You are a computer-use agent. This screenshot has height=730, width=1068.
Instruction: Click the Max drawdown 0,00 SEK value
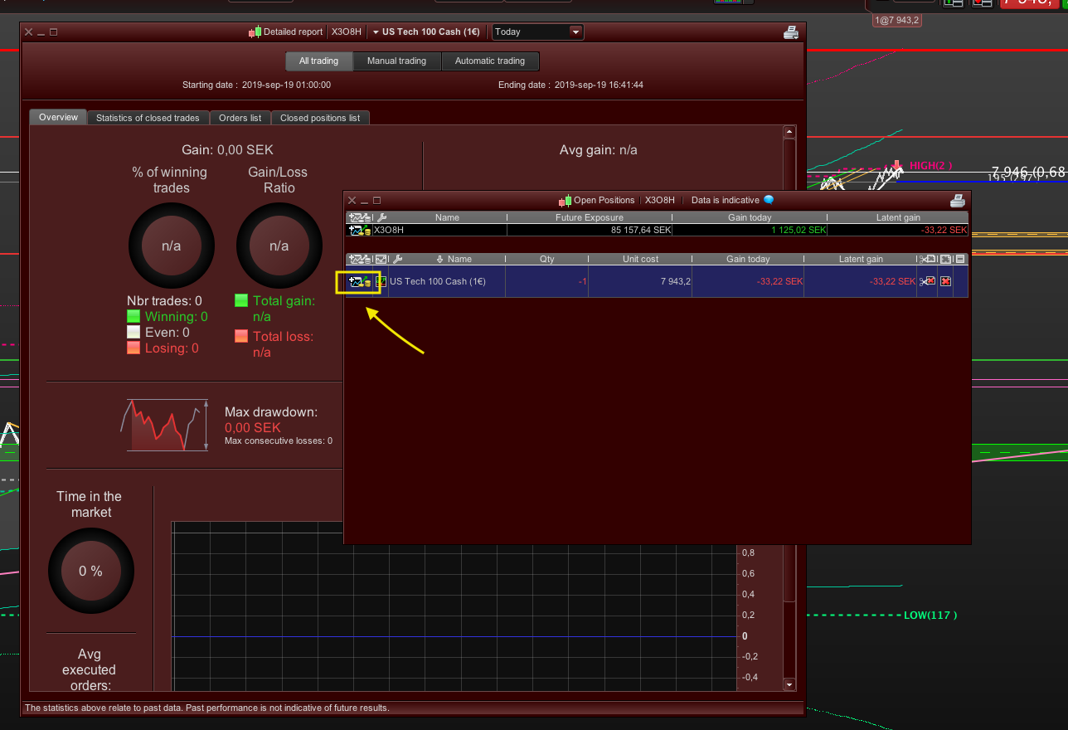pyautogui.click(x=253, y=428)
